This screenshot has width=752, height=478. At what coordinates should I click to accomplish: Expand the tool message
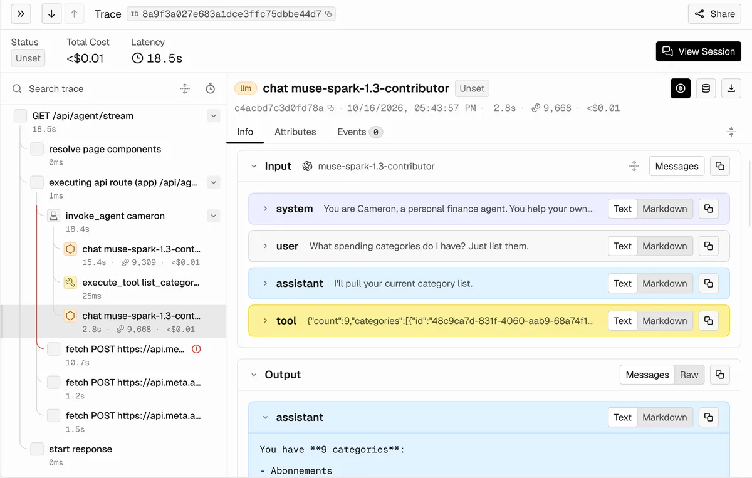coord(265,321)
